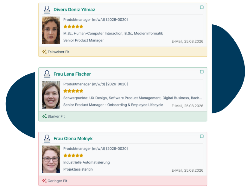
Task: Click the person icon beside Divers Deniz Yilmaz
Action: pyautogui.click(x=47, y=9)
